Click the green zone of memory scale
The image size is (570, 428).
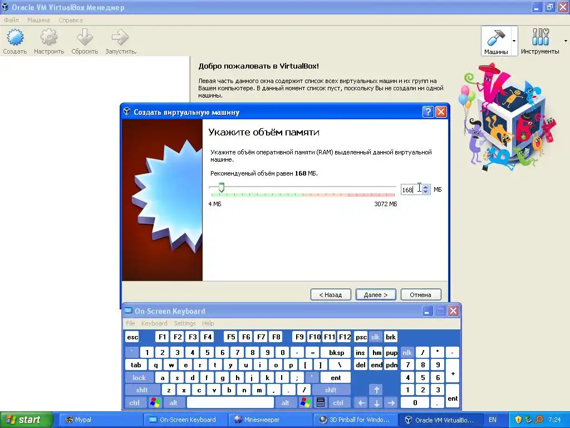pos(257,195)
